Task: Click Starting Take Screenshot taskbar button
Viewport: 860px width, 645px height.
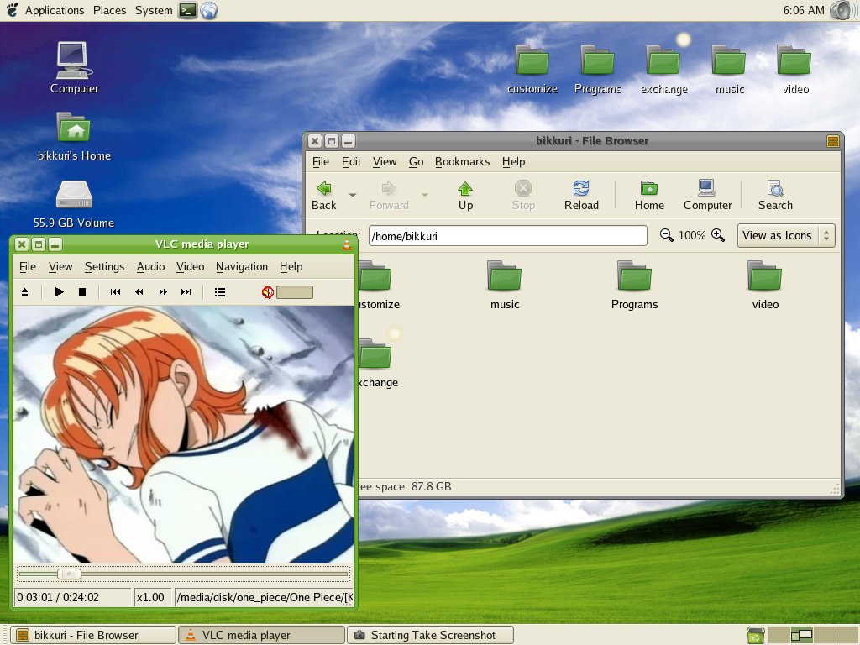Action: click(x=430, y=635)
